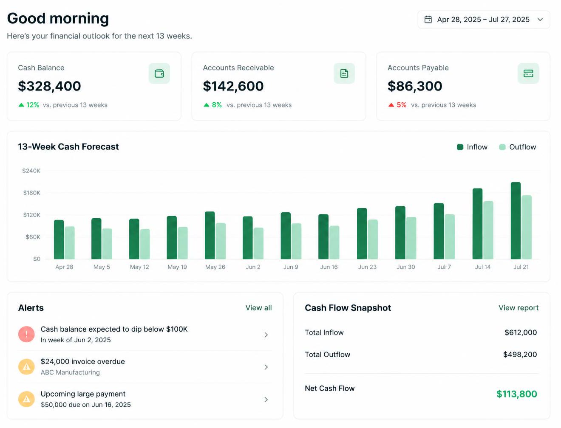Click the Jul 21 inflow bar
561x428 pixels.
click(516, 220)
